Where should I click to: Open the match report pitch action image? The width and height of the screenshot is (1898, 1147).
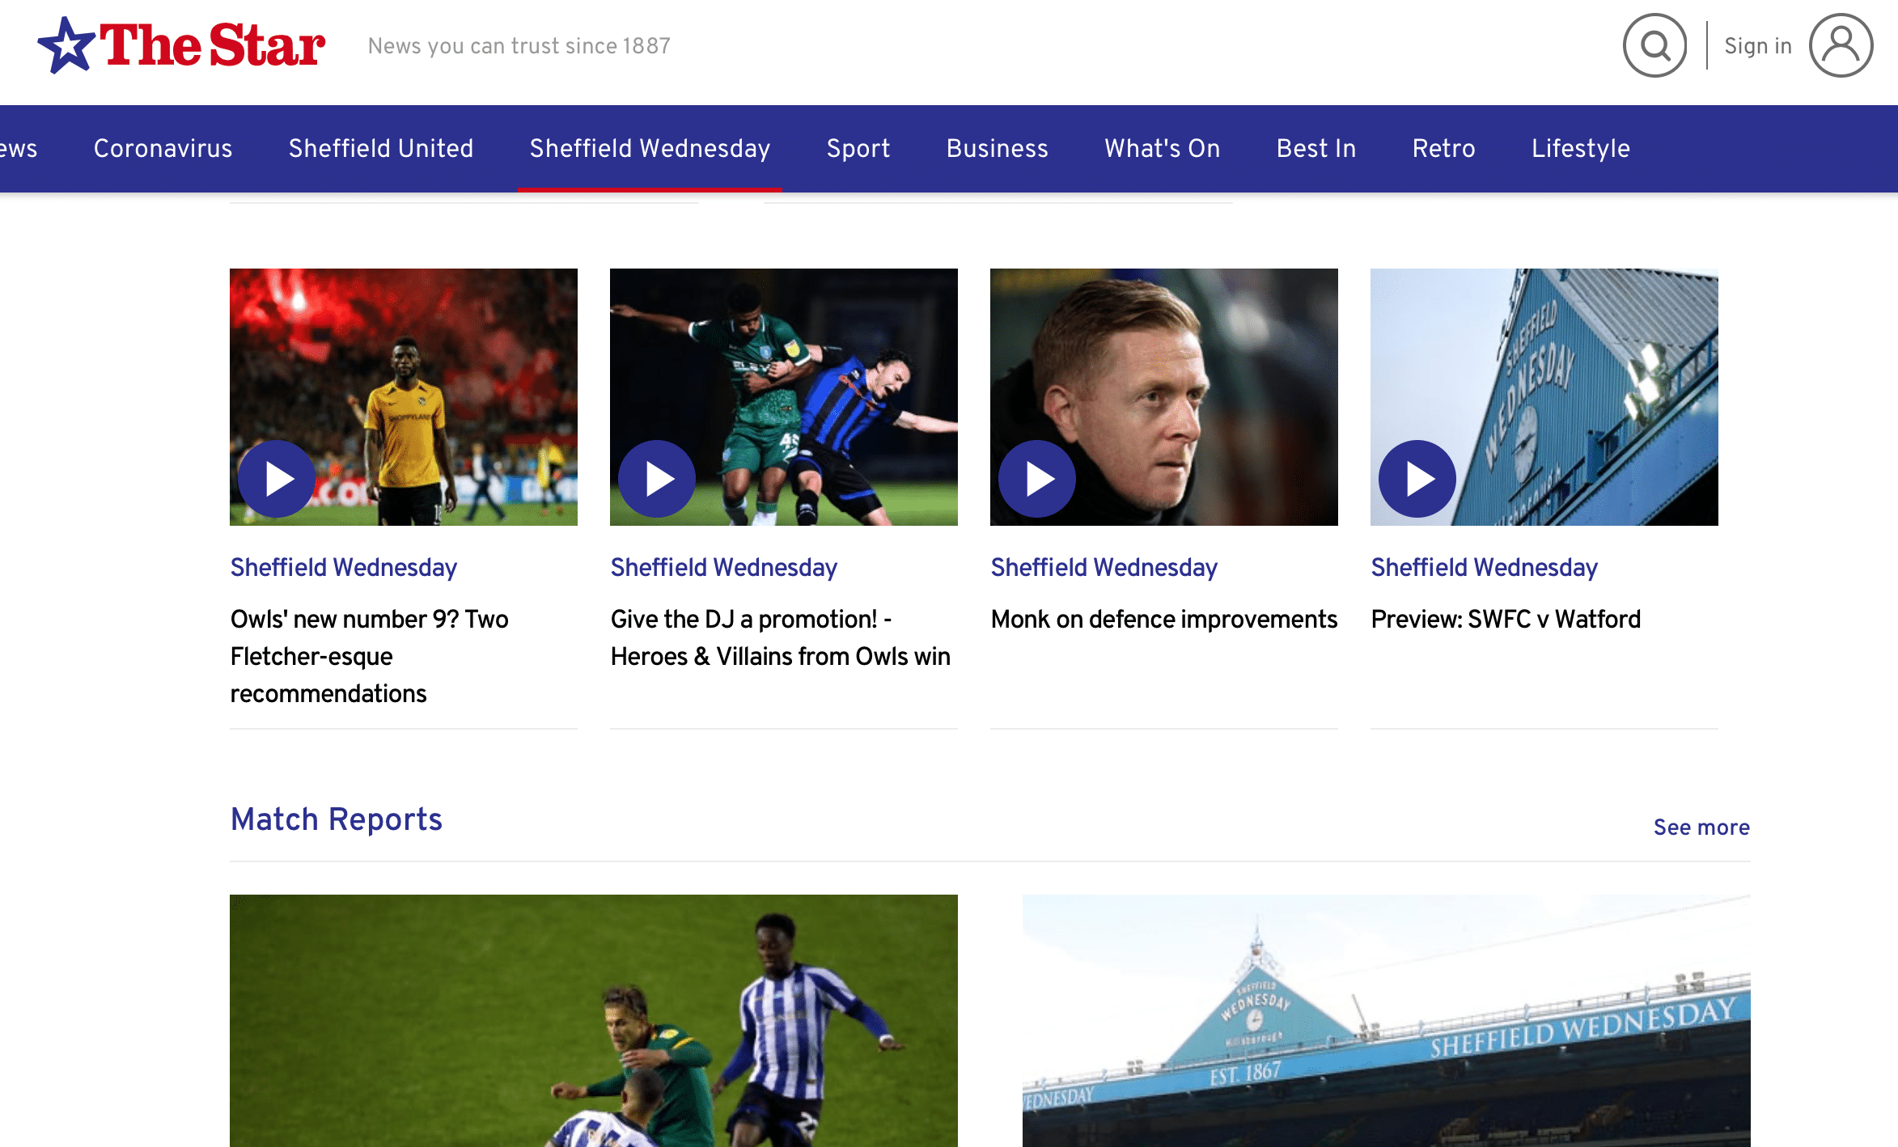click(x=594, y=1021)
